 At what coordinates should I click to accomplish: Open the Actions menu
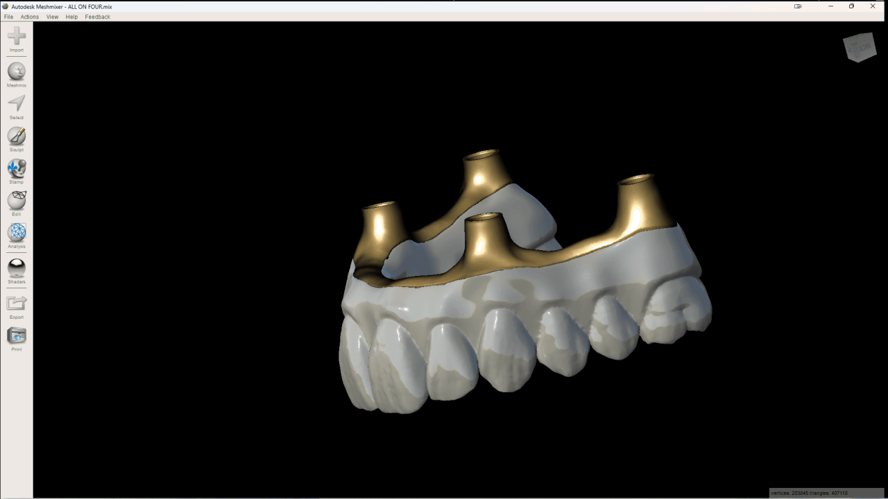[x=30, y=17]
